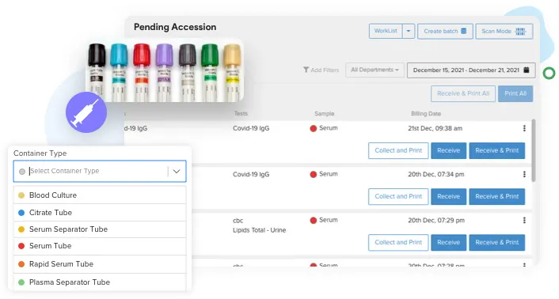Click Receive & Print for 07:34 pm row

[496, 196]
